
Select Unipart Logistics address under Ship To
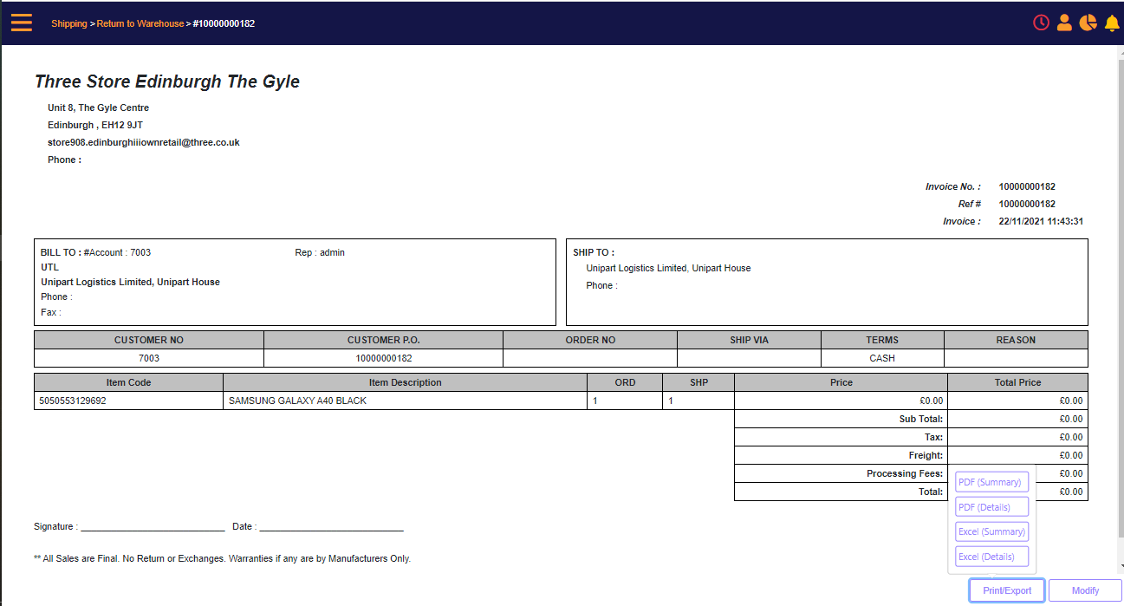(668, 268)
